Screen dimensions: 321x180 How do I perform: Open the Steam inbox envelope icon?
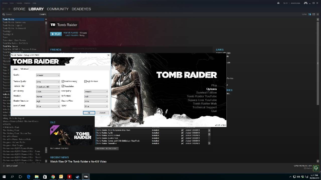coord(278,3)
